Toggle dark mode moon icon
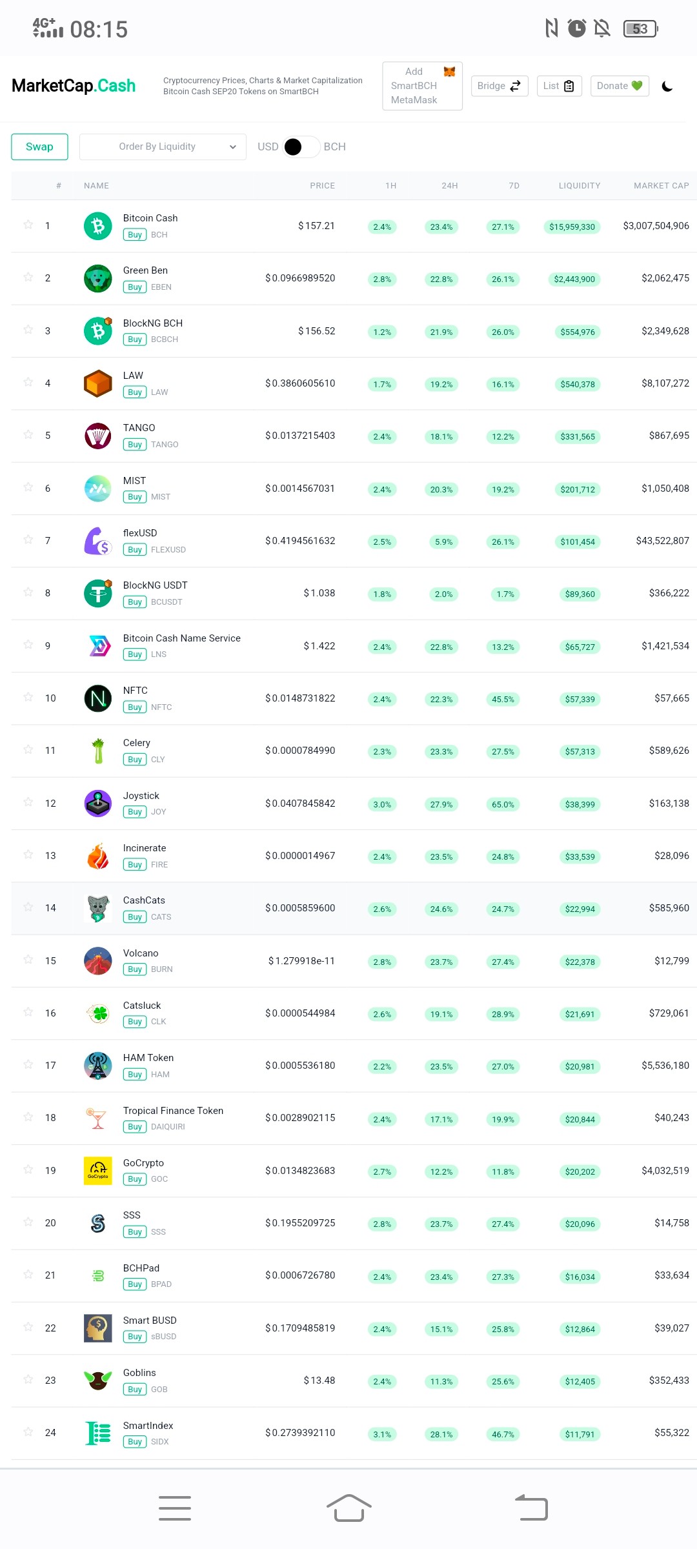 coord(667,86)
